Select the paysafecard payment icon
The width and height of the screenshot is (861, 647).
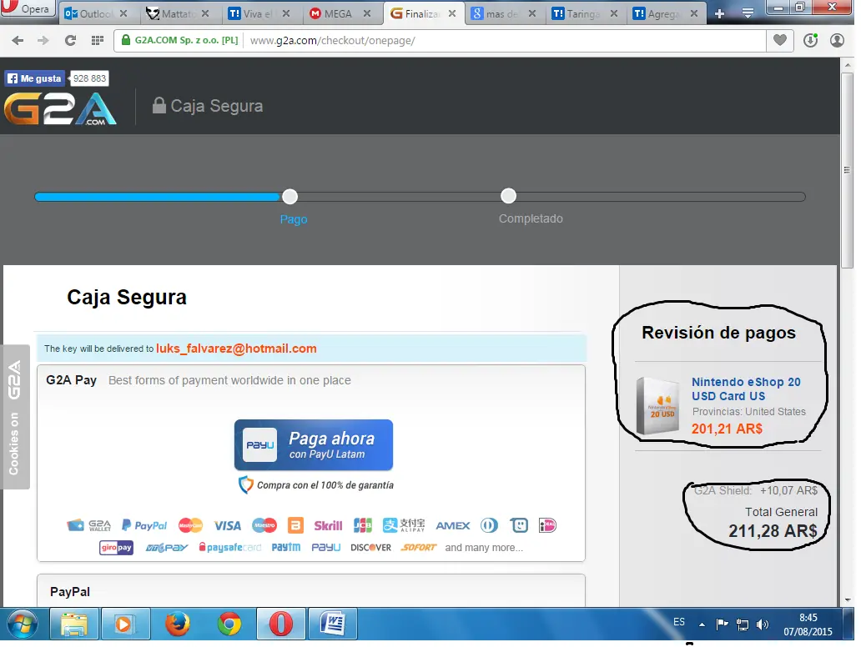(230, 548)
